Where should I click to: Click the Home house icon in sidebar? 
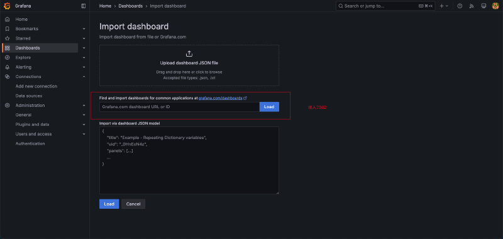point(7,19)
